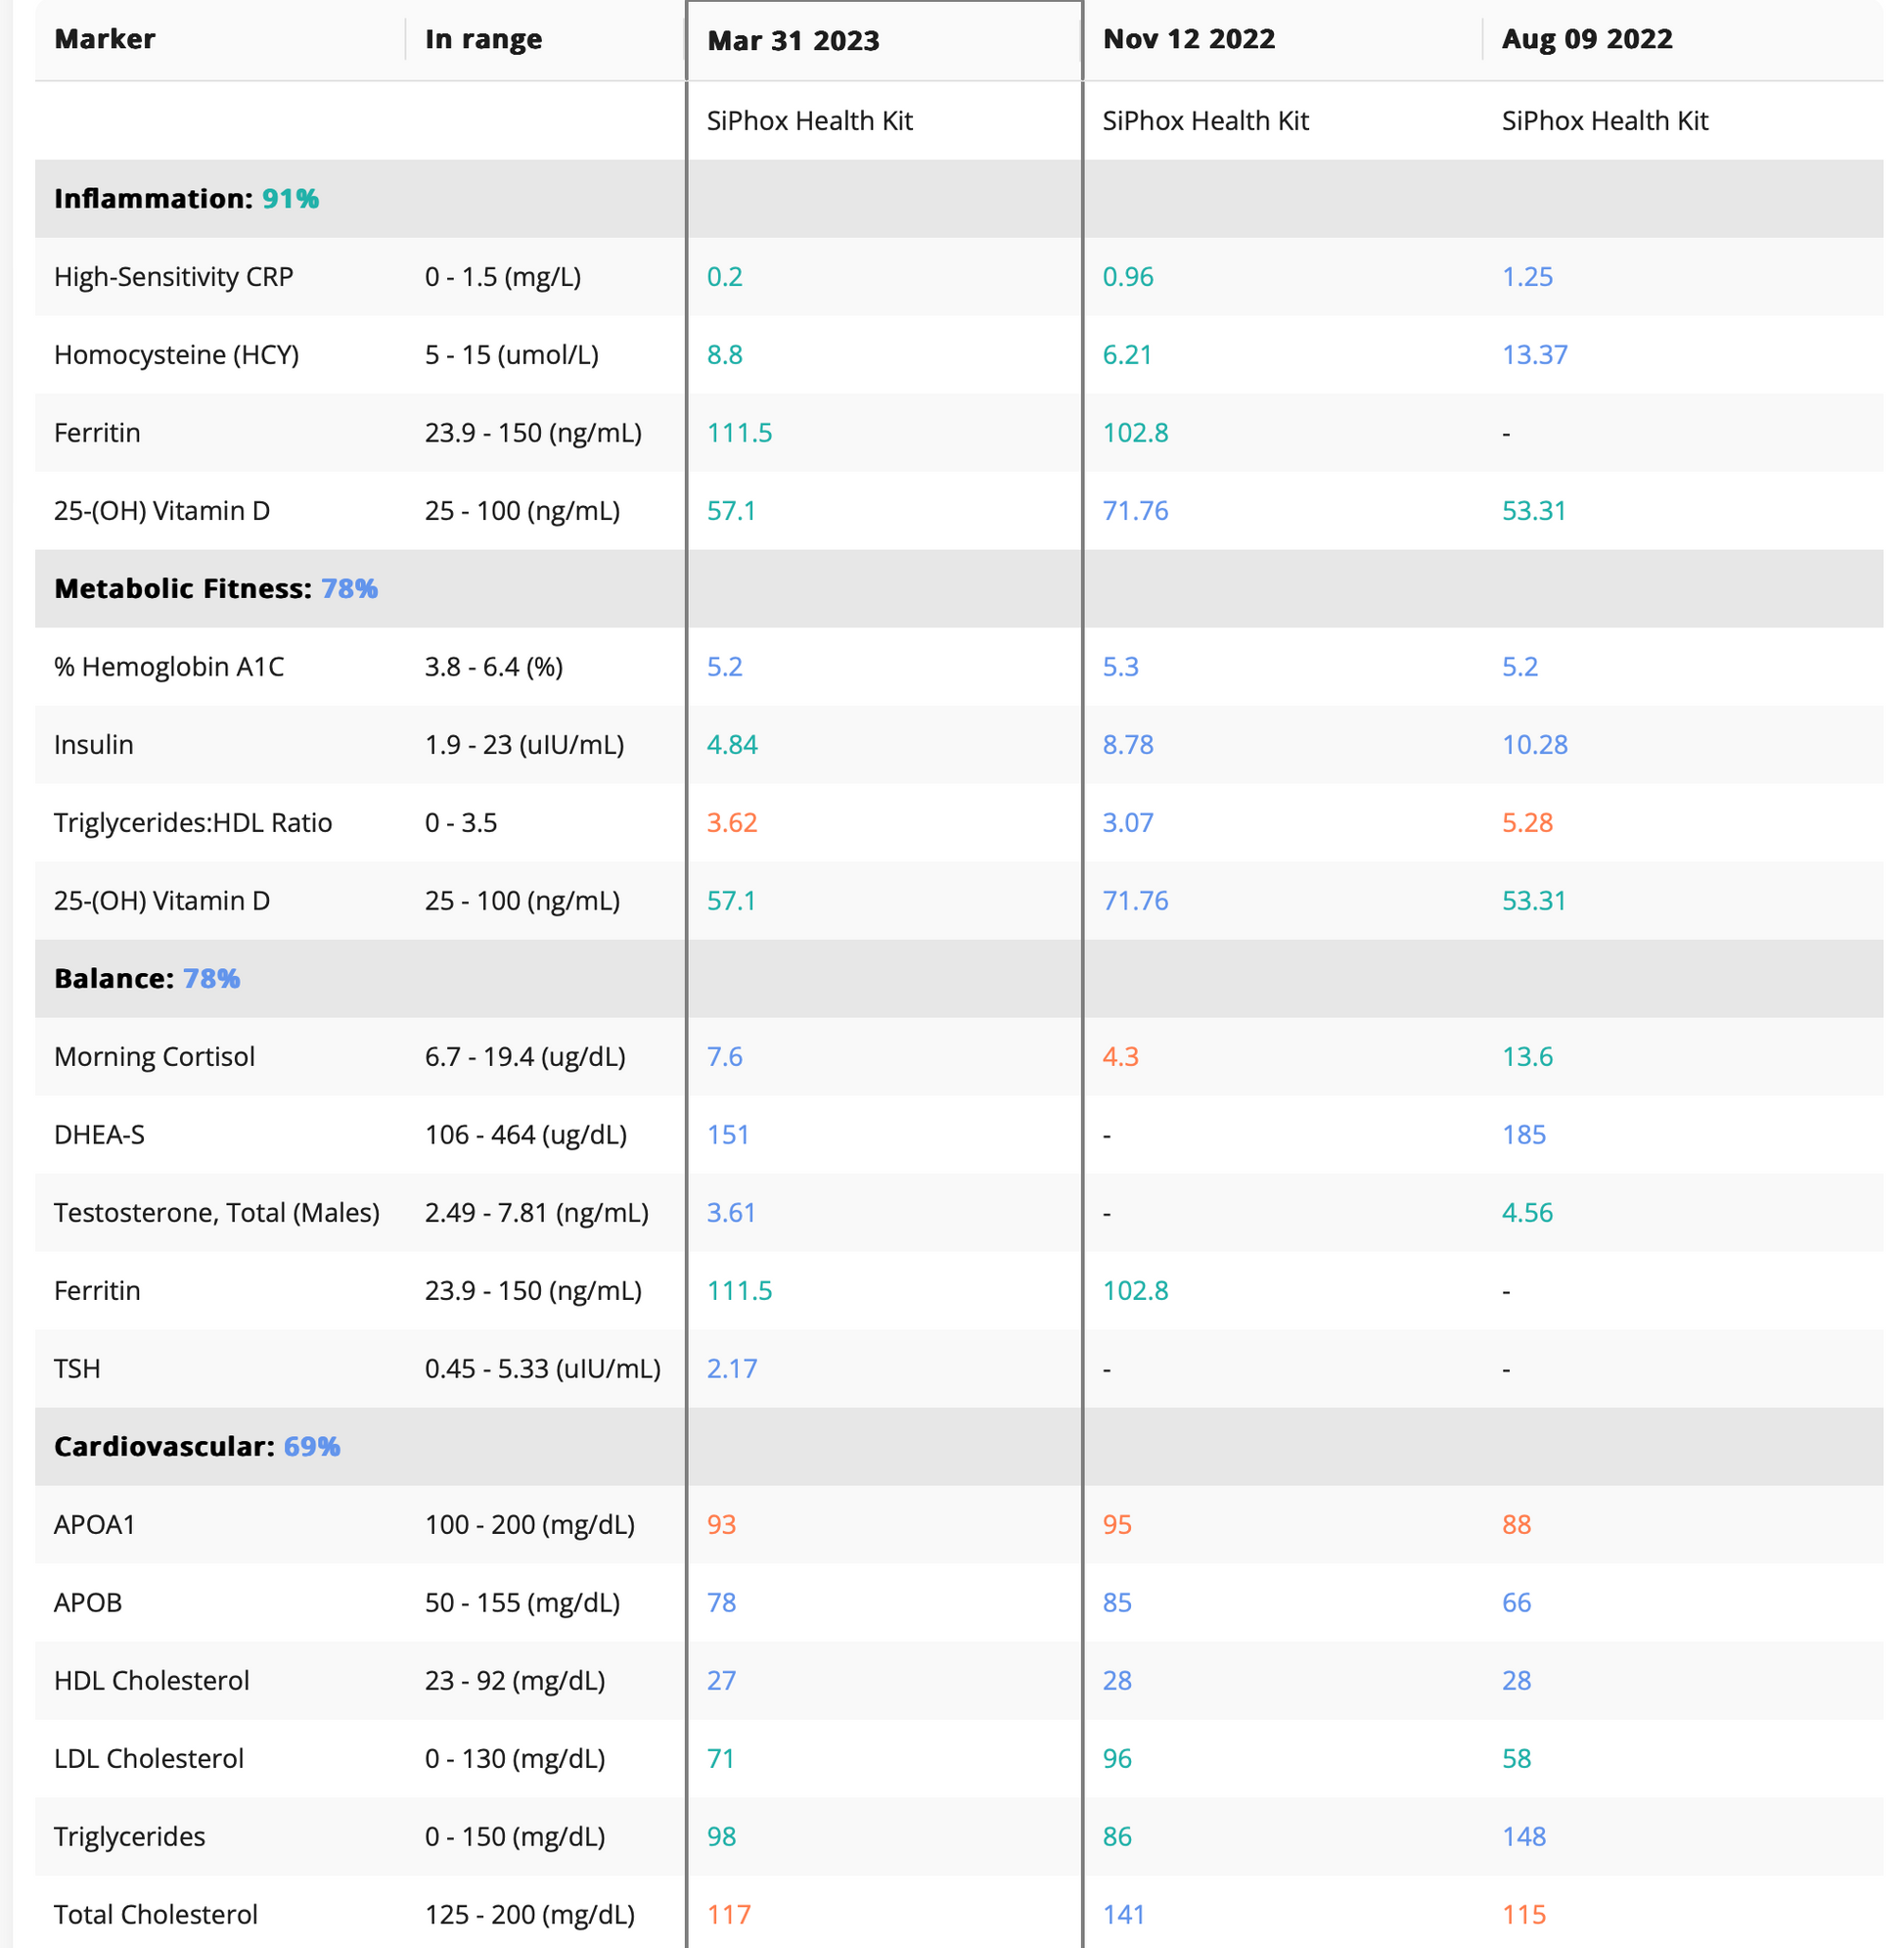
Task: Click the Morning Cortisol marker name
Action: pos(154,1057)
